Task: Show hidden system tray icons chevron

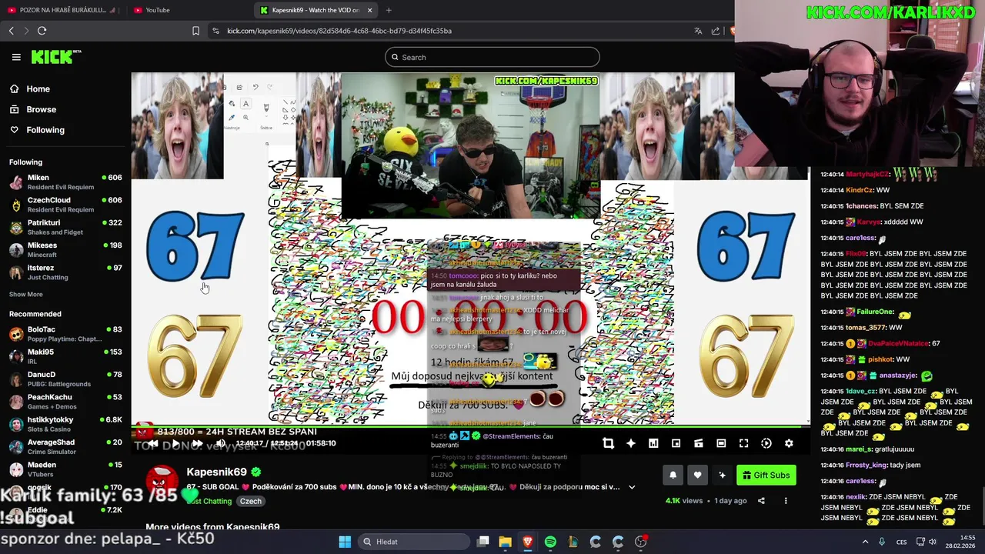Action: click(x=865, y=542)
